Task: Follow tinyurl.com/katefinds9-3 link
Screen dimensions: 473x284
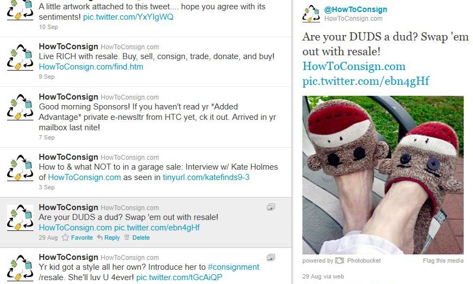Action: [206, 177]
